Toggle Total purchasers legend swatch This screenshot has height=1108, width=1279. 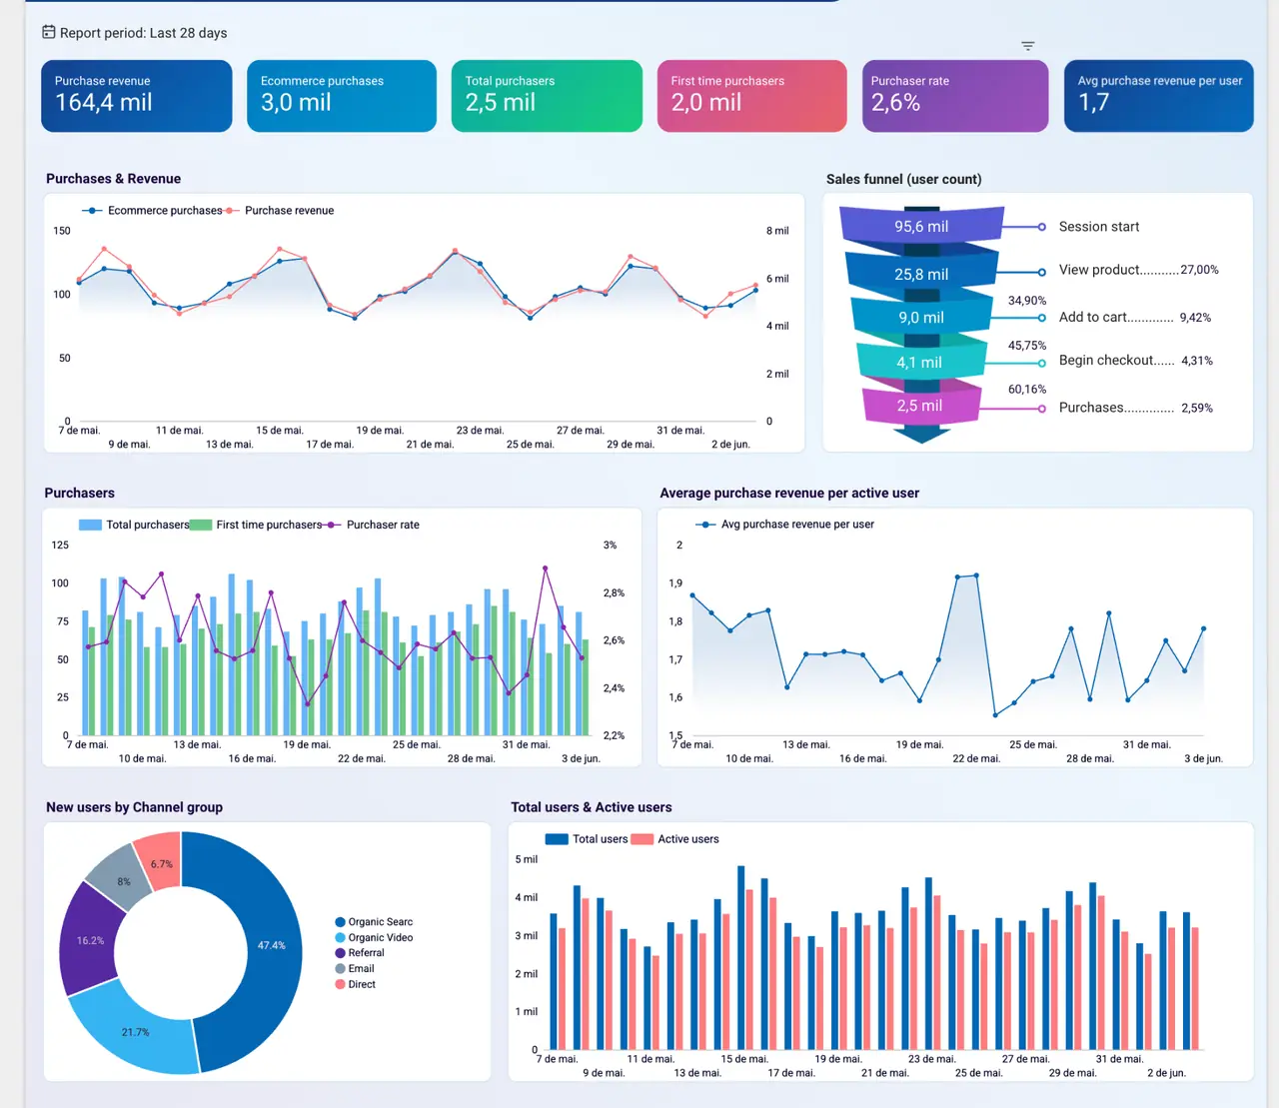(x=90, y=525)
